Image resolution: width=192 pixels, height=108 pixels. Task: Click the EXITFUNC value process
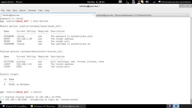[21, 61]
